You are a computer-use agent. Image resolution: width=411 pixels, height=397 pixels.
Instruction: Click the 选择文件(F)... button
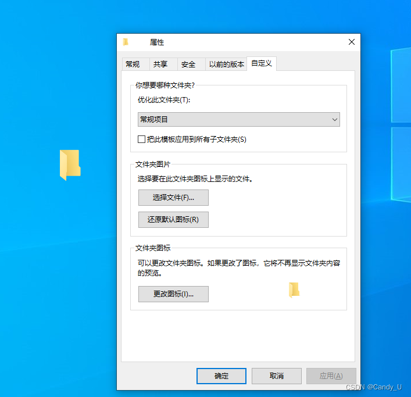pos(173,198)
